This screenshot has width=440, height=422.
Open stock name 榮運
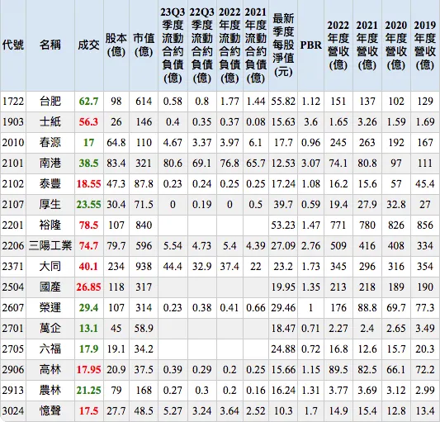(x=50, y=308)
